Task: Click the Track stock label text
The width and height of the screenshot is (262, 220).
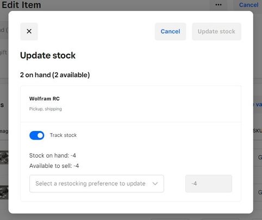Action: coord(63,135)
